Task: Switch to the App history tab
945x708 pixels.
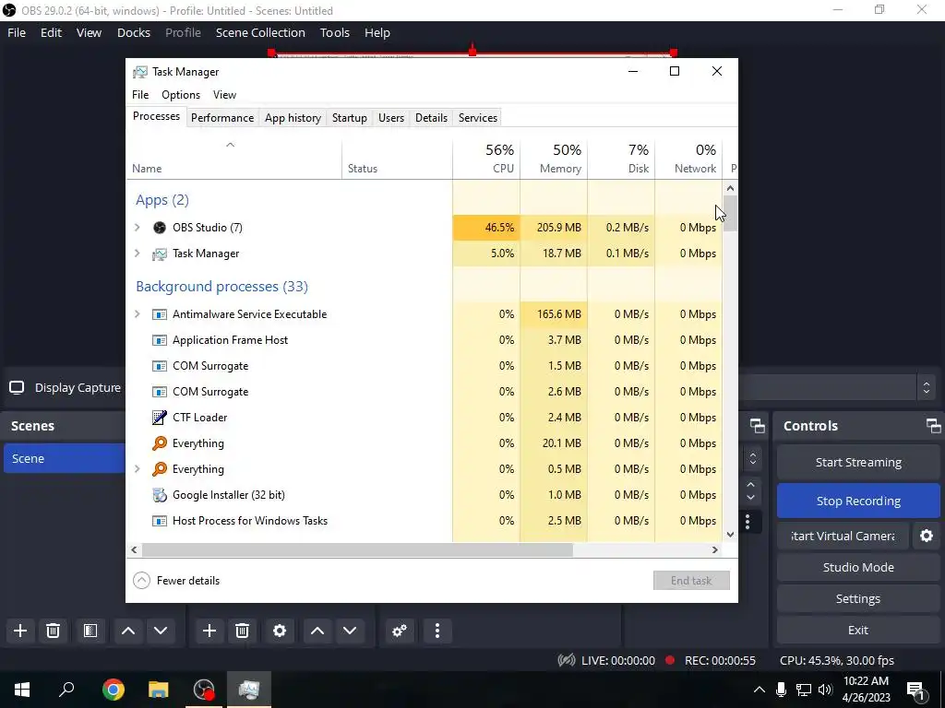Action: point(293,117)
